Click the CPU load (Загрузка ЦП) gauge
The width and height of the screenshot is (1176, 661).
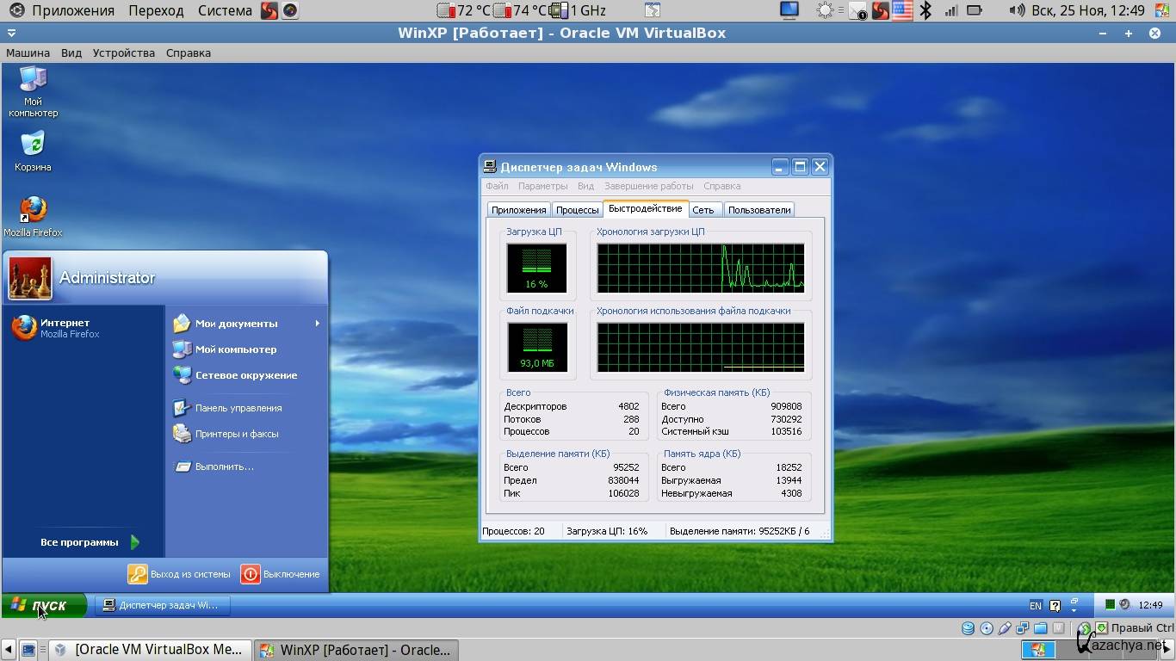(536, 269)
